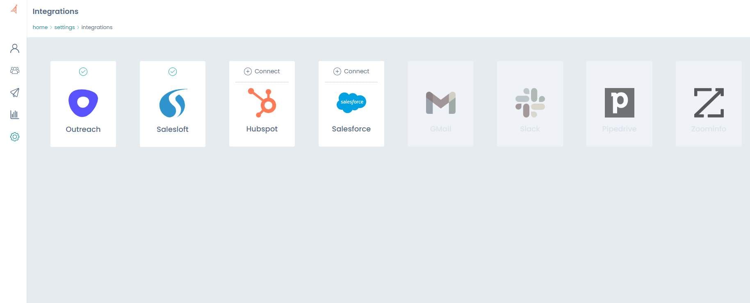Open the paper plane campaigns icon

point(15,93)
